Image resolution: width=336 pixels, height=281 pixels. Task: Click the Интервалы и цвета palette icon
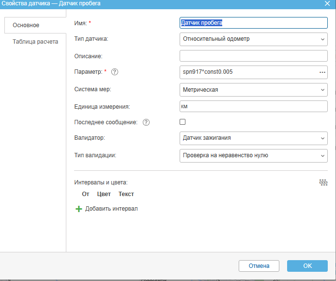[x=323, y=182]
